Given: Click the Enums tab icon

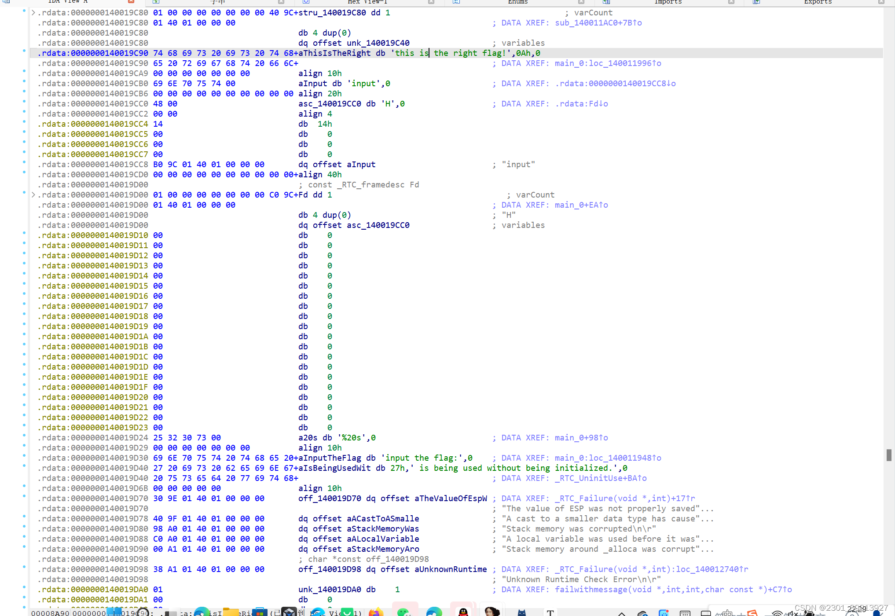Looking at the screenshot, I should click(x=456, y=2).
